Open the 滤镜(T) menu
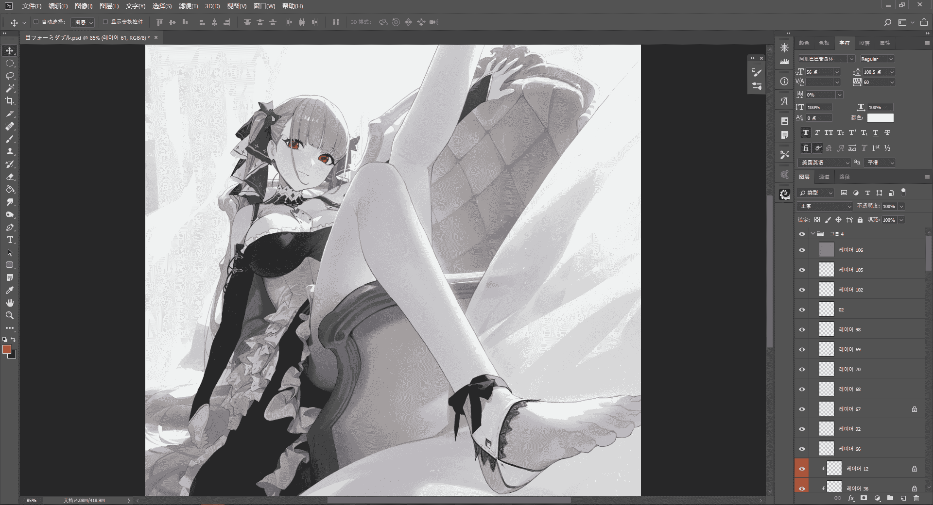The height and width of the screenshot is (505, 933). [x=188, y=6]
